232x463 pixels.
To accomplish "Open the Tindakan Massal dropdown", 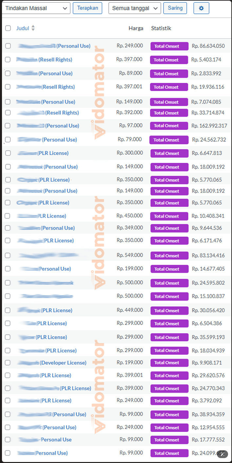I will pyautogui.click(x=36, y=8).
